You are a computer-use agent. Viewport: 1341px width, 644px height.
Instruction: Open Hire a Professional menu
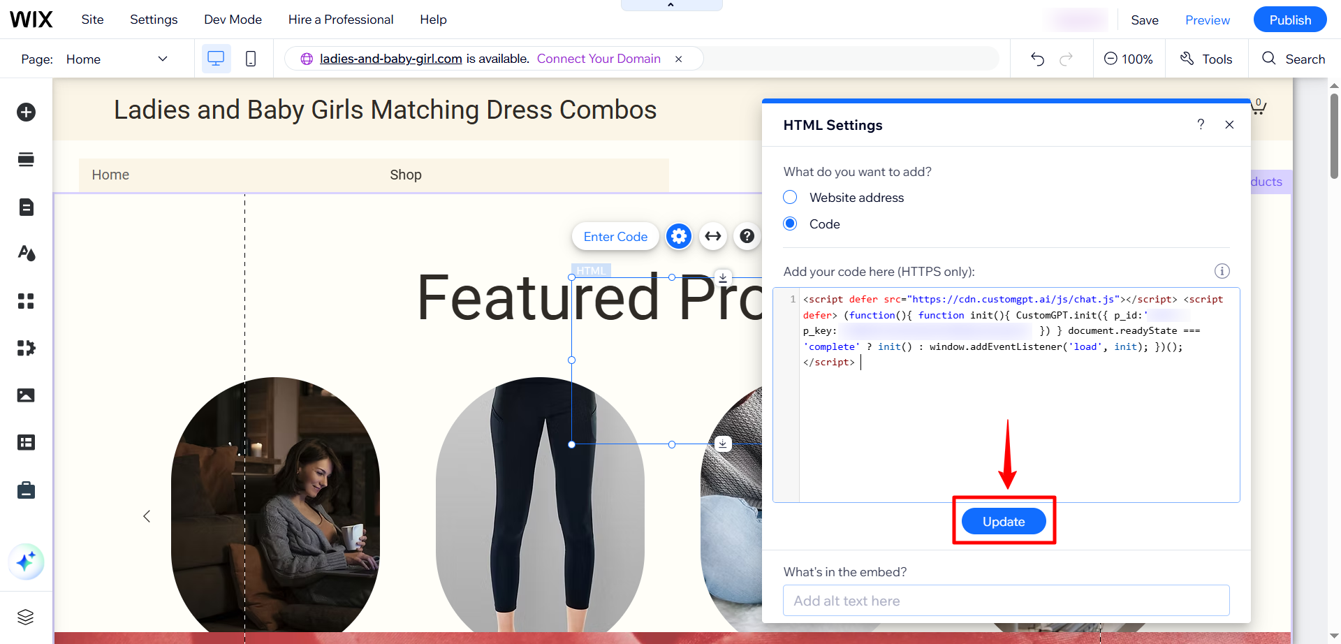tap(341, 20)
